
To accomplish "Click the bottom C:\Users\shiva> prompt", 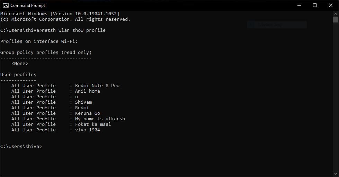I will [21, 147].
